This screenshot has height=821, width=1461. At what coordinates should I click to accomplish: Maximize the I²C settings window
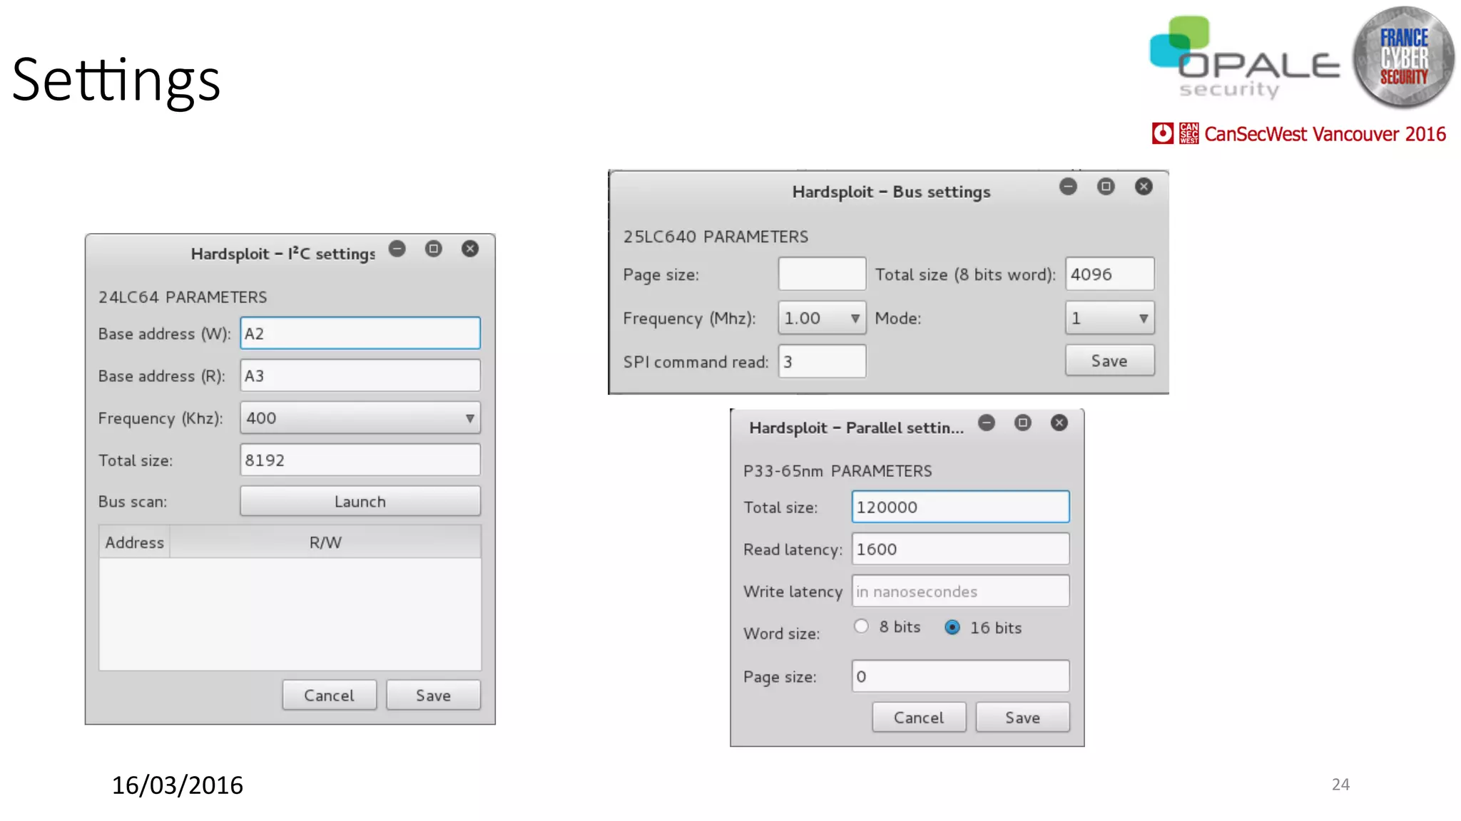pos(434,249)
